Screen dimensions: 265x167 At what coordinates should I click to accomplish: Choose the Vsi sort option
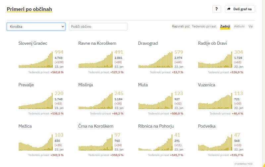(x=251, y=26)
